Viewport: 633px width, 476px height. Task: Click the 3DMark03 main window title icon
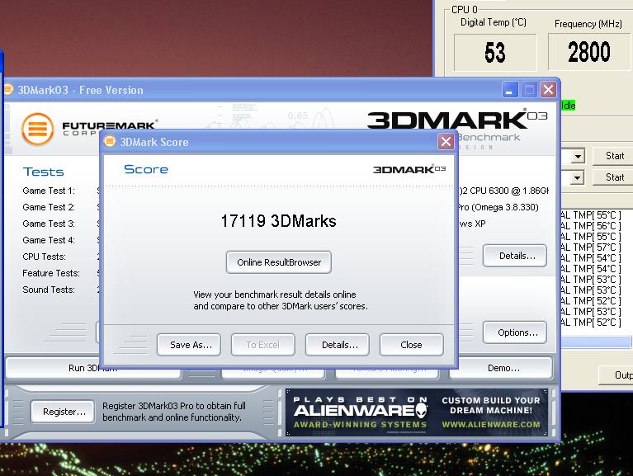[7, 90]
